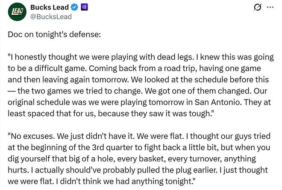
Task: Open the Bucks Lead profile avatar
Action: click(16, 12)
